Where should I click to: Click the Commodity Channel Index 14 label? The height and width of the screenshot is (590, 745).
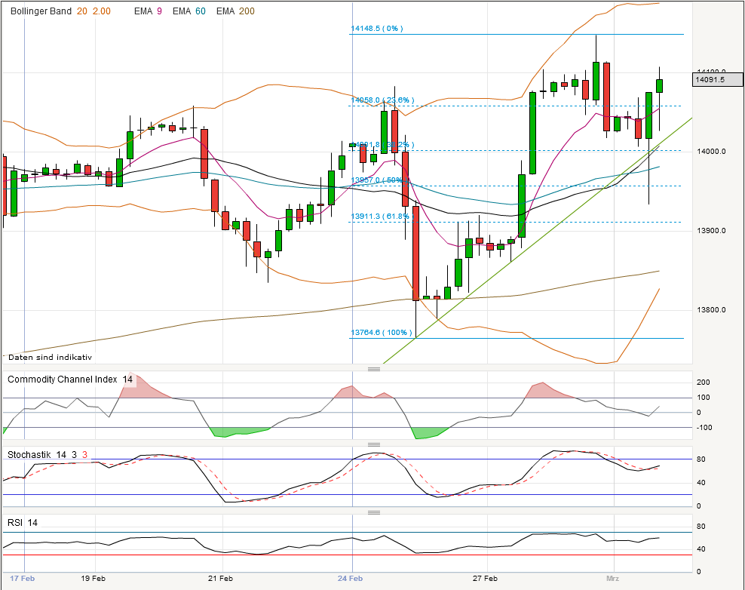point(70,380)
